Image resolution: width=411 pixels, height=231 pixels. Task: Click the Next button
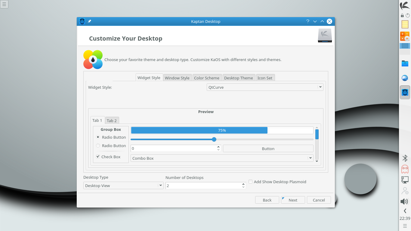tap(293, 200)
